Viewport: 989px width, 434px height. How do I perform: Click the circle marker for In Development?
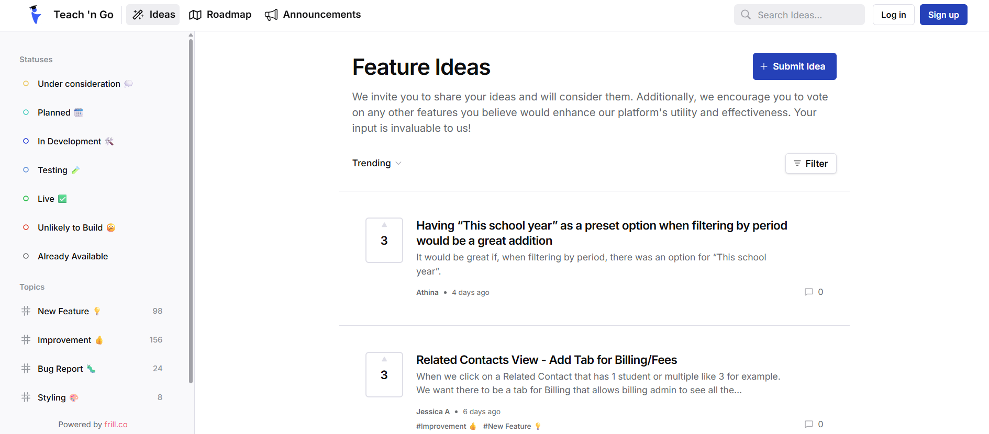(x=26, y=141)
